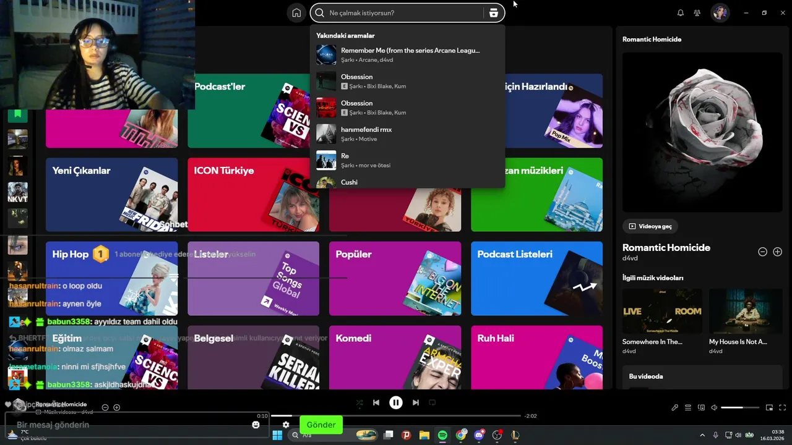Open the Friend Activity icon in top bar
Image resolution: width=792 pixels, height=445 pixels.
(697, 13)
